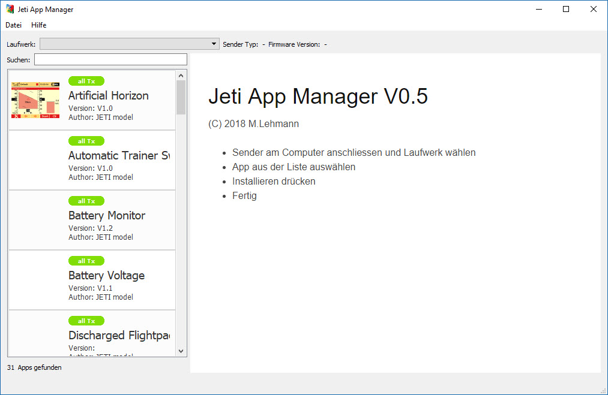Click all Tx badge on Automatic Trainer
This screenshot has height=395, width=608.
[86, 141]
